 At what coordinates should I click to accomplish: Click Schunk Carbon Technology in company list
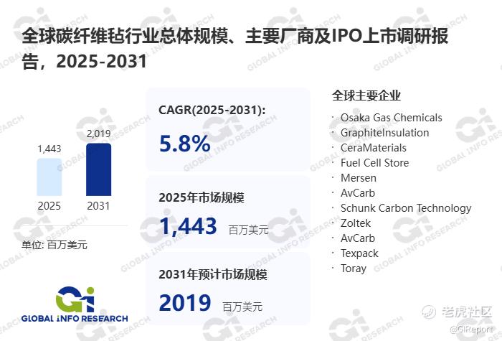[x=406, y=208]
